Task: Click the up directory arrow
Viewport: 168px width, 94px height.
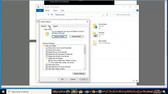Action: tap(48, 15)
